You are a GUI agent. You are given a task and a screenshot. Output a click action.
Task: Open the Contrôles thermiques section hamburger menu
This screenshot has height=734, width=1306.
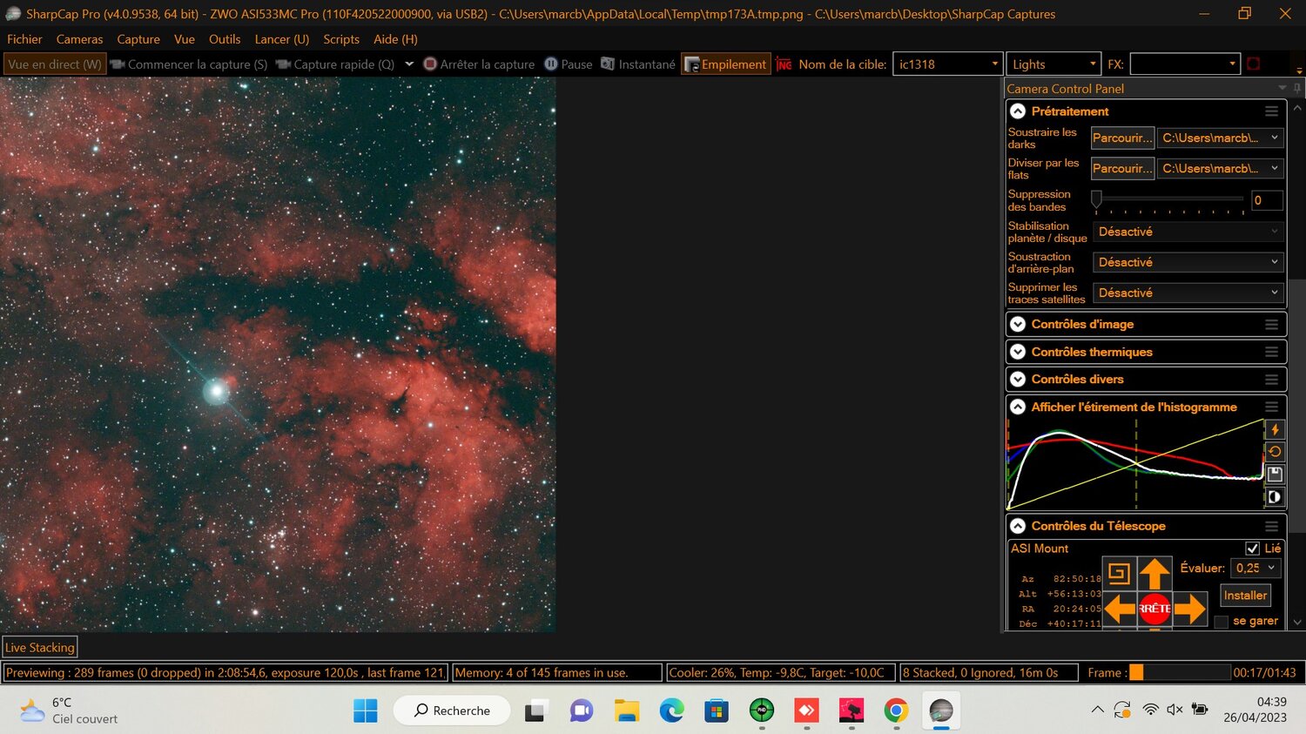point(1271,352)
